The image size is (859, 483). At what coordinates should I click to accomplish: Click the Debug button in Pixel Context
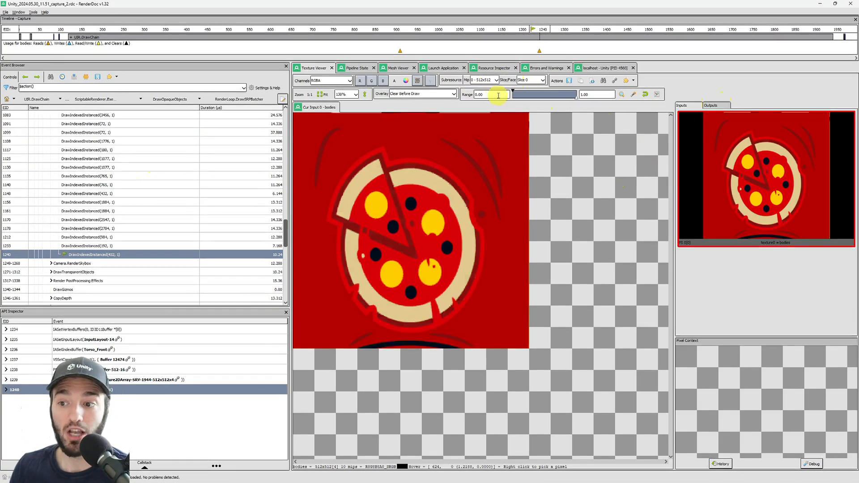click(812, 464)
